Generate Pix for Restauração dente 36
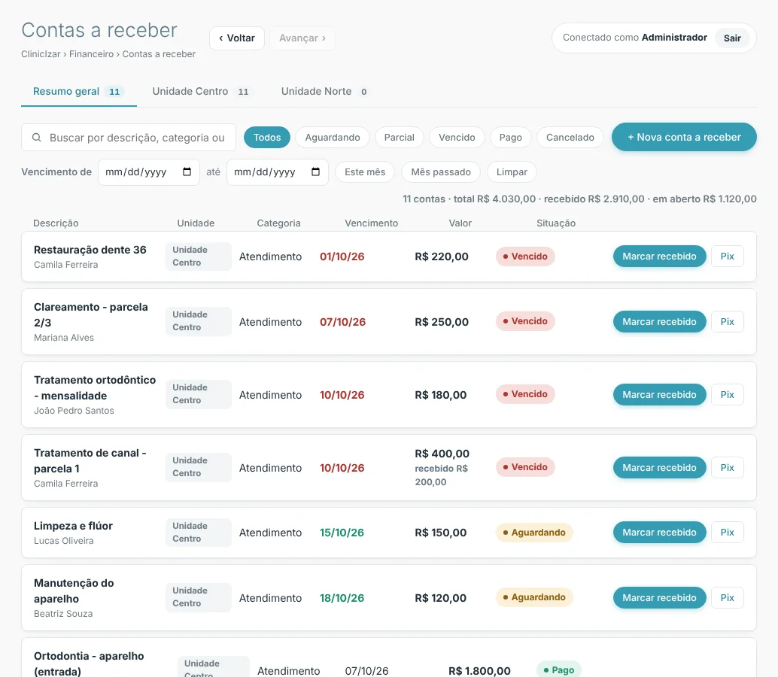 click(727, 257)
